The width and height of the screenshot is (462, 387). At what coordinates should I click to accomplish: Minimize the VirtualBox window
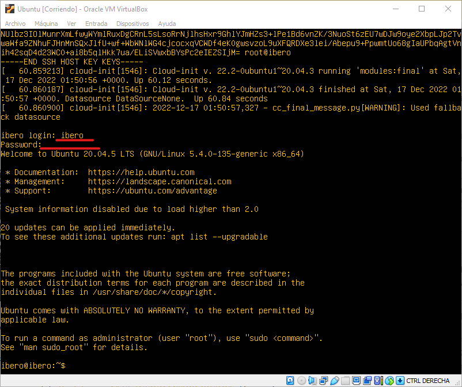(396, 9)
